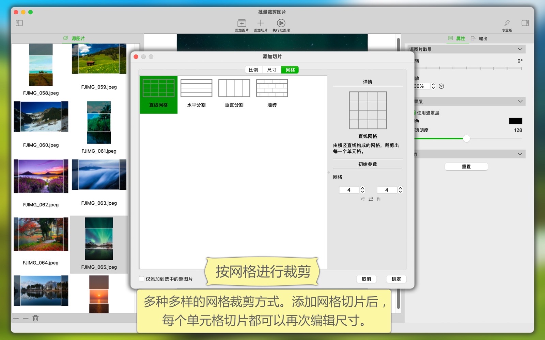Swap rows and columns arrows icon

(x=371, y=199)
